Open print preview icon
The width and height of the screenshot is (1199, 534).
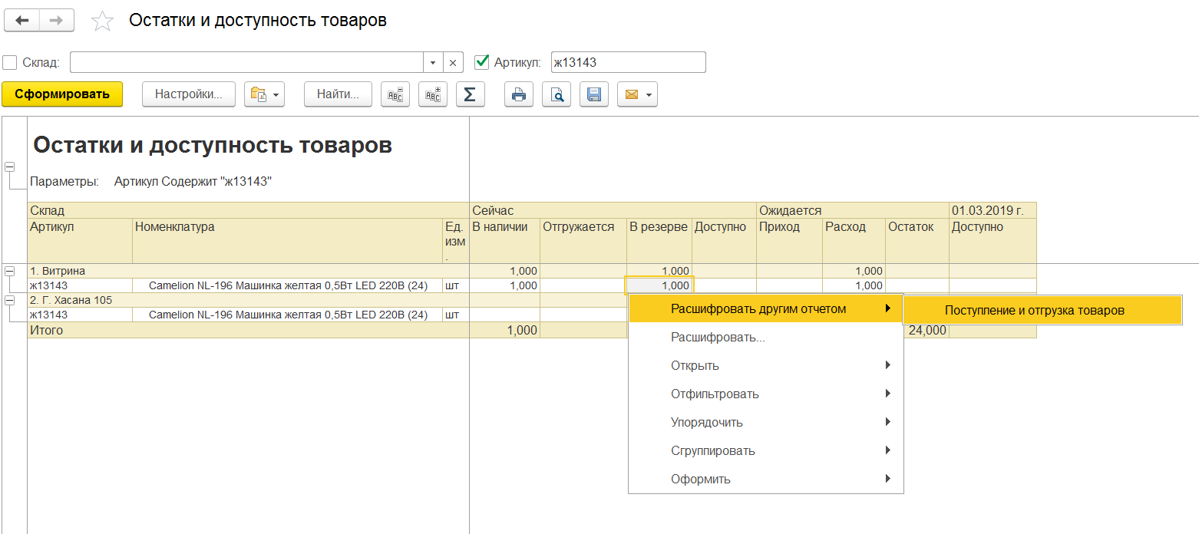[x=557, y=94]
